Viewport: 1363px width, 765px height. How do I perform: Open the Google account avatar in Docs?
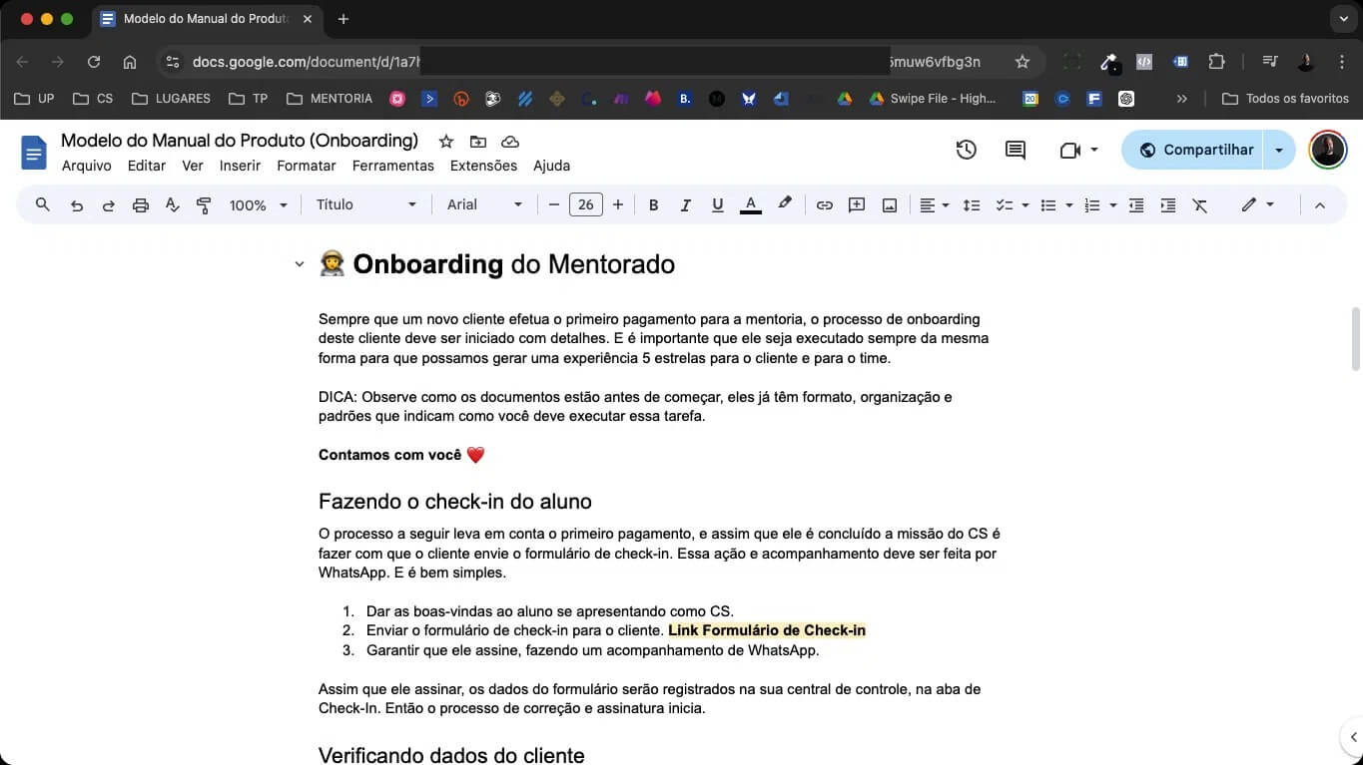[x=1327, y=150]
